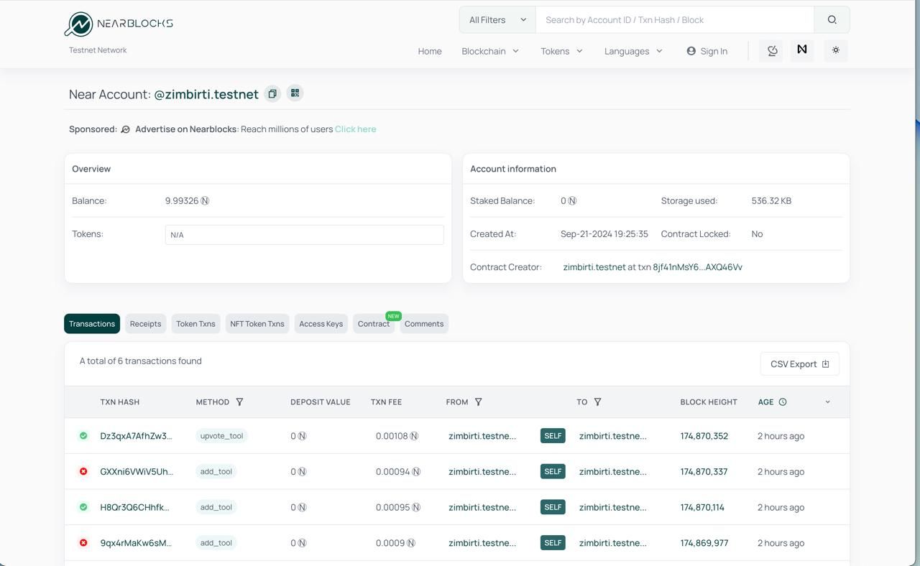Toggle the light/dark theme sun icon
The width and height of the screenshot is (920, 566).
pyautogui.click(x=835, y=50)
